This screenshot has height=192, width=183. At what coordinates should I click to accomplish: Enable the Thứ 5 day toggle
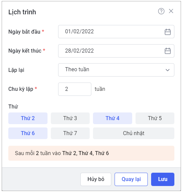(x=155, y=118)
